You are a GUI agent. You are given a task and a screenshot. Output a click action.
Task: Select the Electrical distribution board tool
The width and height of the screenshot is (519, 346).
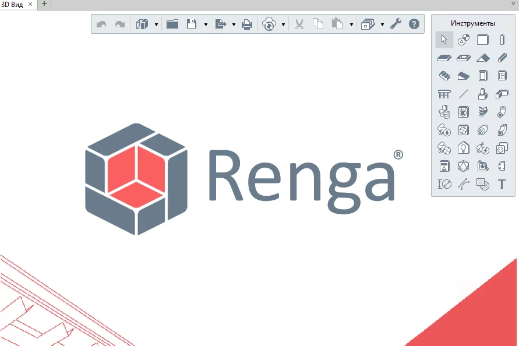(x=444, y=166)
